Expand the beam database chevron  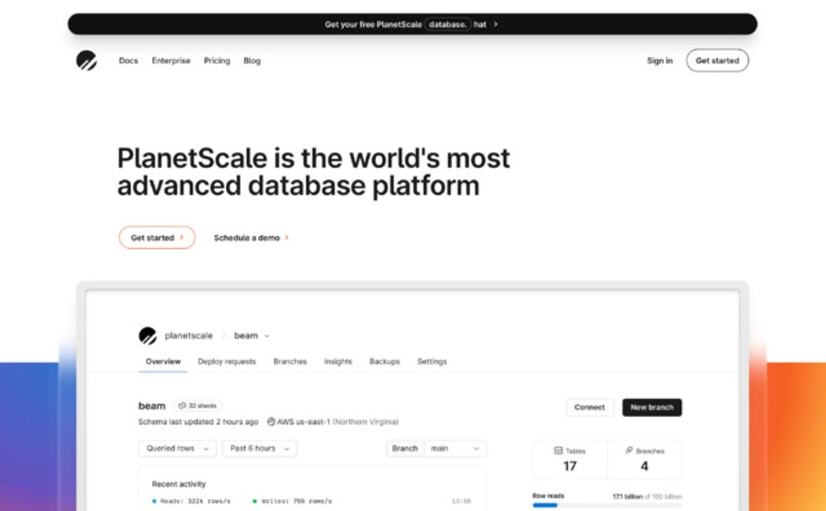[x=267, y=336]
